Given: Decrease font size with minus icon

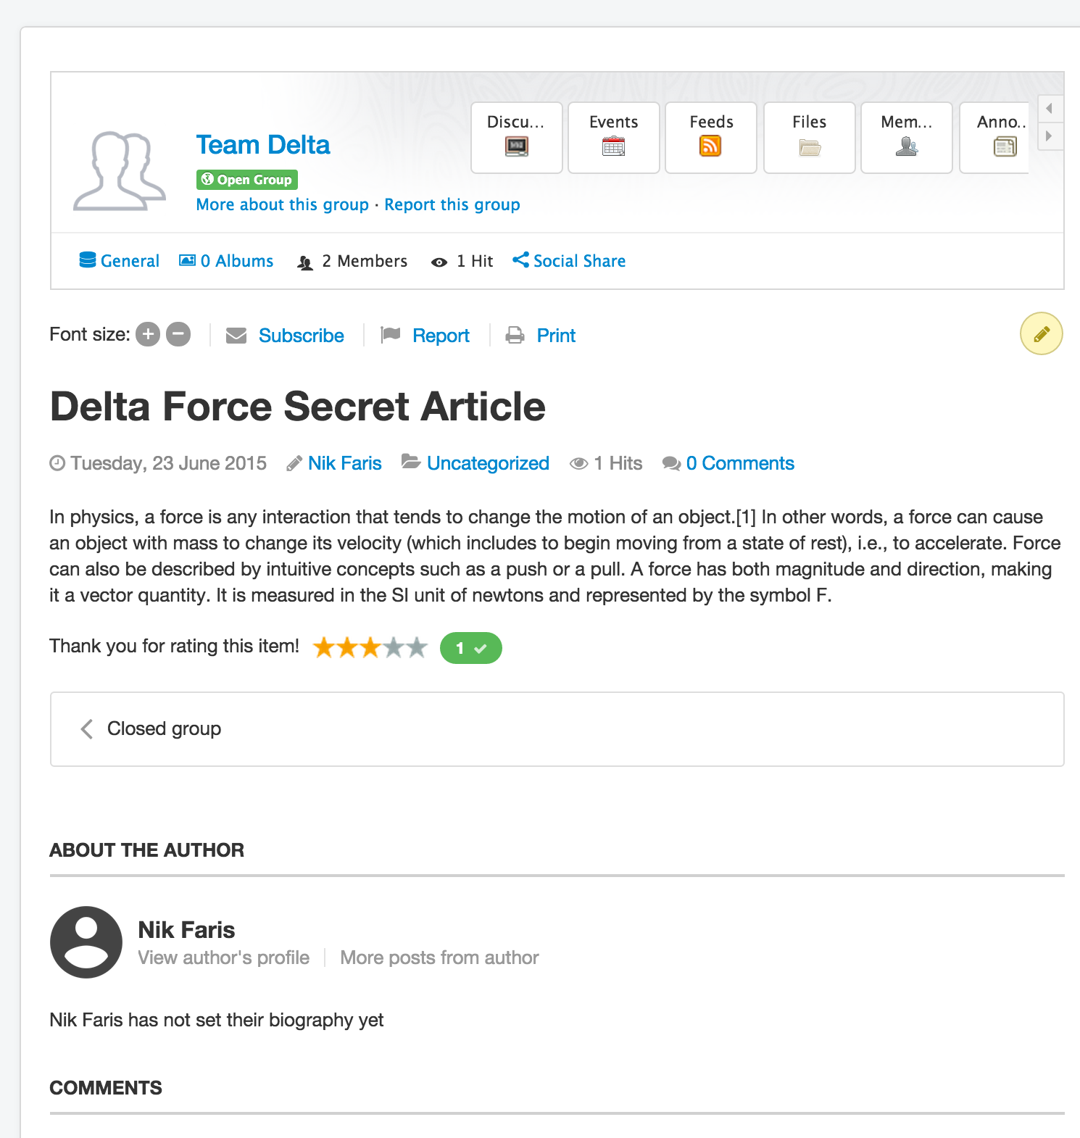Looking at the screenshot, I should [x=178, y=334].
